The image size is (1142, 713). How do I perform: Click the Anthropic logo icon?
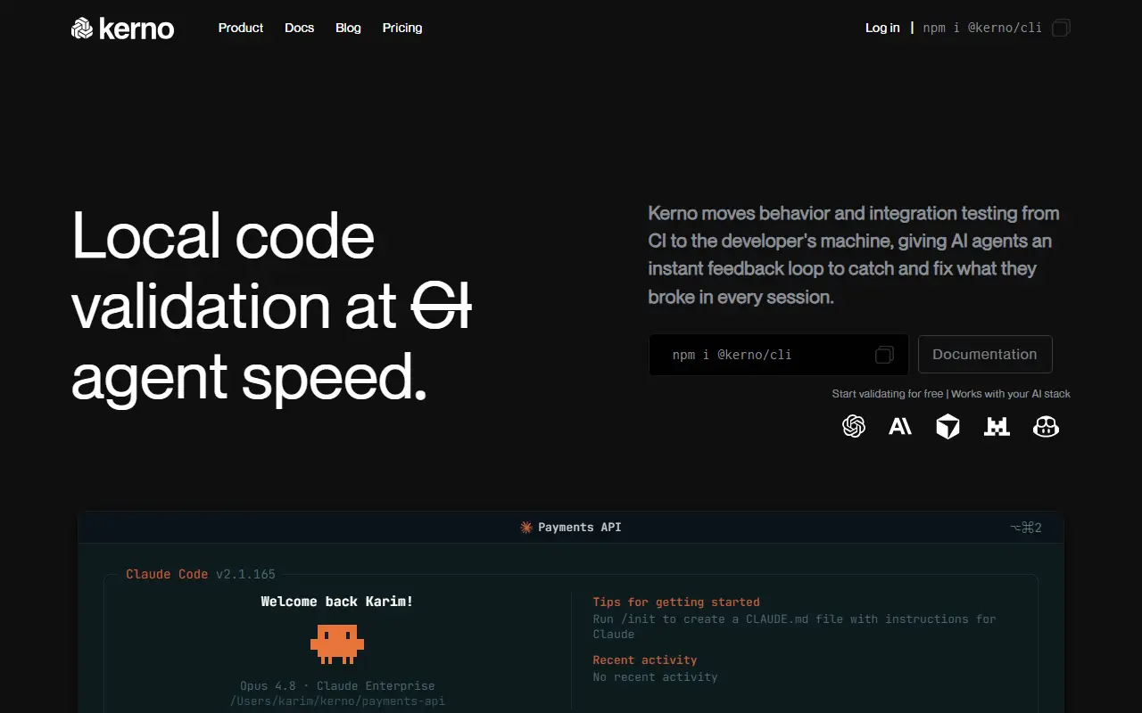[900, 427]
